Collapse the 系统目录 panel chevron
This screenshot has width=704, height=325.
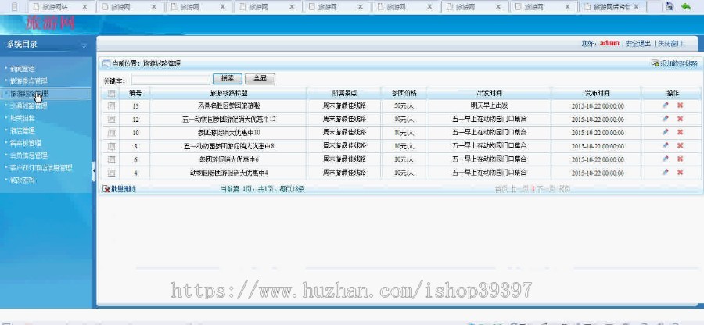coord(84,45)
